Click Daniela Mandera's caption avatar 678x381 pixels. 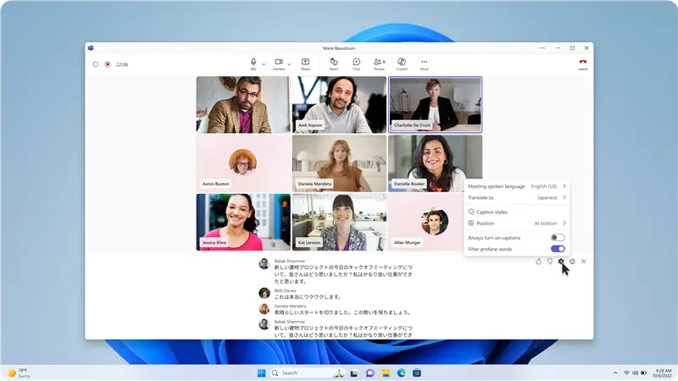[x=264, y=308]
